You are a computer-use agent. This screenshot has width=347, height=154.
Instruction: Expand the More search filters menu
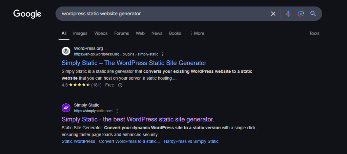pyautogui.click(x=197, y=33)
